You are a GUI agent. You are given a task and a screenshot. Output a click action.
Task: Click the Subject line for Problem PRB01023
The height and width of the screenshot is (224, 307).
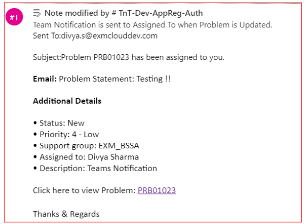click(129, 57)
